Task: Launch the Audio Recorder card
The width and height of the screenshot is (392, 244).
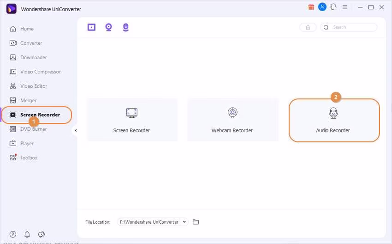Action: [334, 120]
